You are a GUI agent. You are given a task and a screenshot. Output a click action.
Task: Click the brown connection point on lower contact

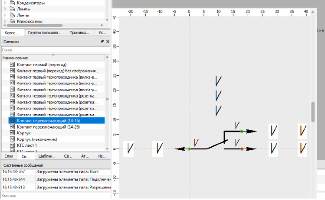(x=242, y=149)
